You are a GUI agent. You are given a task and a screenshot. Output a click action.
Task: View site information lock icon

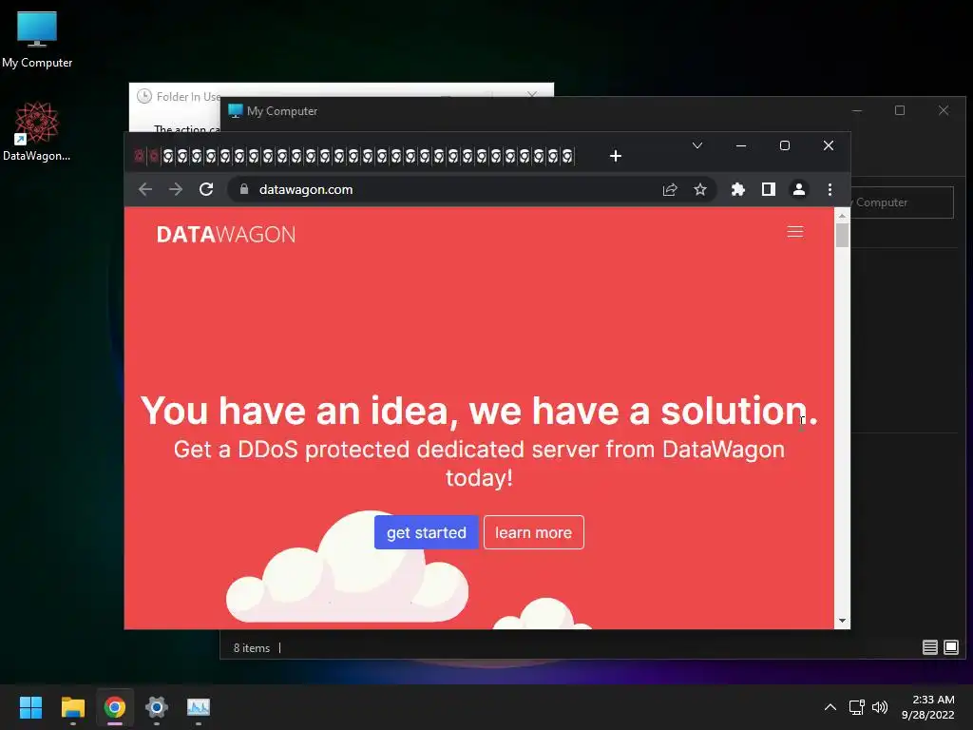coord(244,189)
